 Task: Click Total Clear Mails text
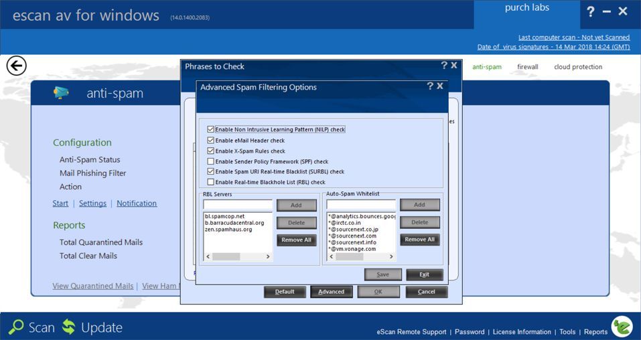88,256
